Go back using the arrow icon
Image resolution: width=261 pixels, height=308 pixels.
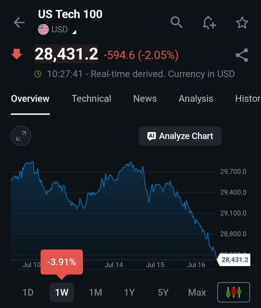point(19,23)
